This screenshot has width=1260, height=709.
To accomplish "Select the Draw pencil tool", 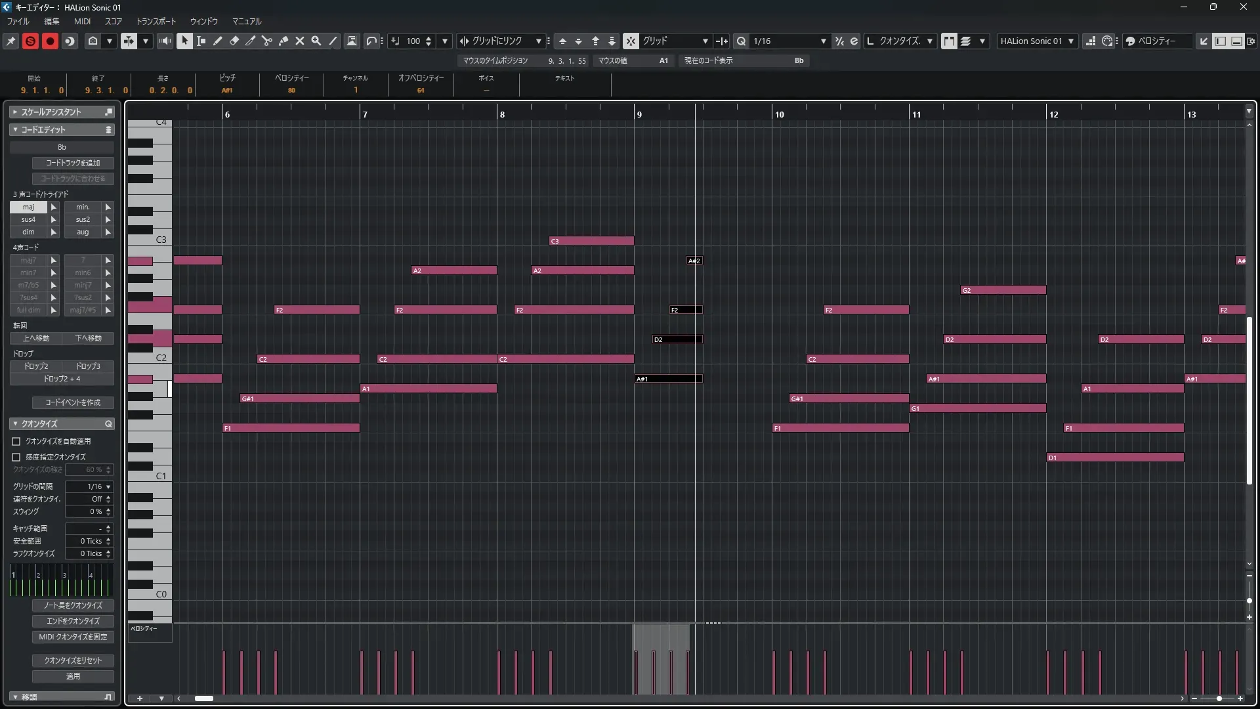I will (x=218, y=41).
